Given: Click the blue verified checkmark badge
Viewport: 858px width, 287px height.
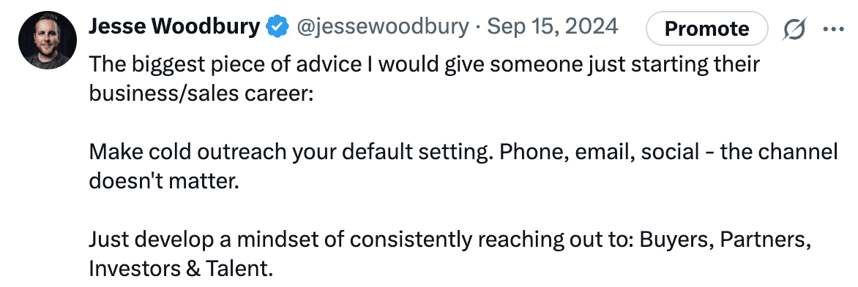Looking at the screenshot, I should pyautogui.click(x=277, y=27).
